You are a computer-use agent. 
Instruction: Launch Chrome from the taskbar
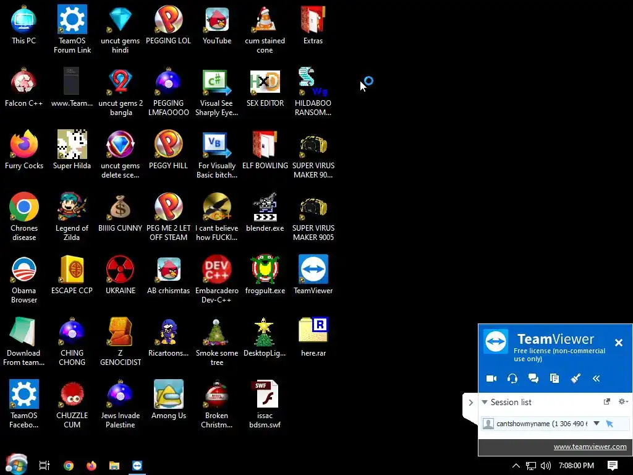[x=69, y=466]
